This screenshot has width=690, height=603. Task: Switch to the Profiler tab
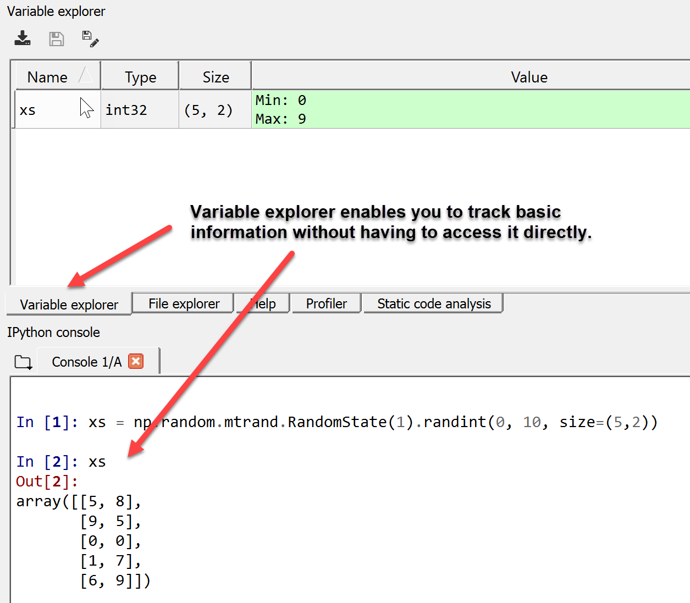point(327,303)
